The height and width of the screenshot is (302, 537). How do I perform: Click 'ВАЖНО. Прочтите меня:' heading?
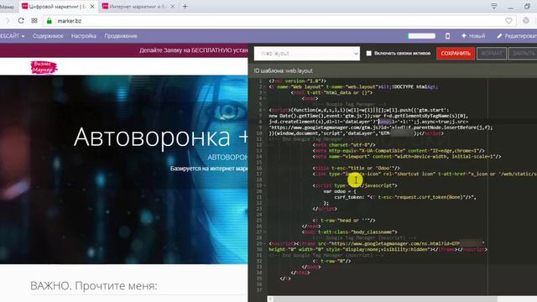coord(93,285)
